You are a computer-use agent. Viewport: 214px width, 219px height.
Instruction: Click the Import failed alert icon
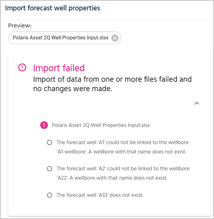(22, 67)
